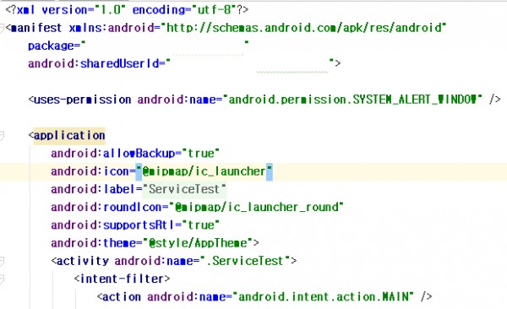Click the android:icon attribute name
This screenshot has width=507, height=309.
pyautogui.click(x=90, y=171)
